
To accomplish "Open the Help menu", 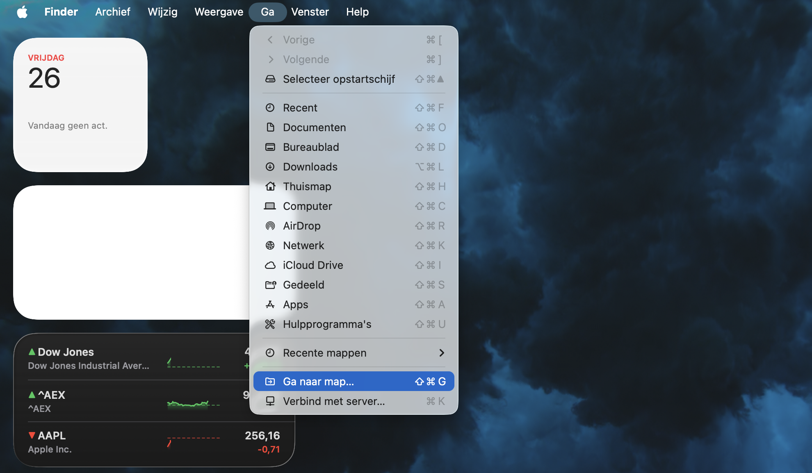I will coord(357,12).
